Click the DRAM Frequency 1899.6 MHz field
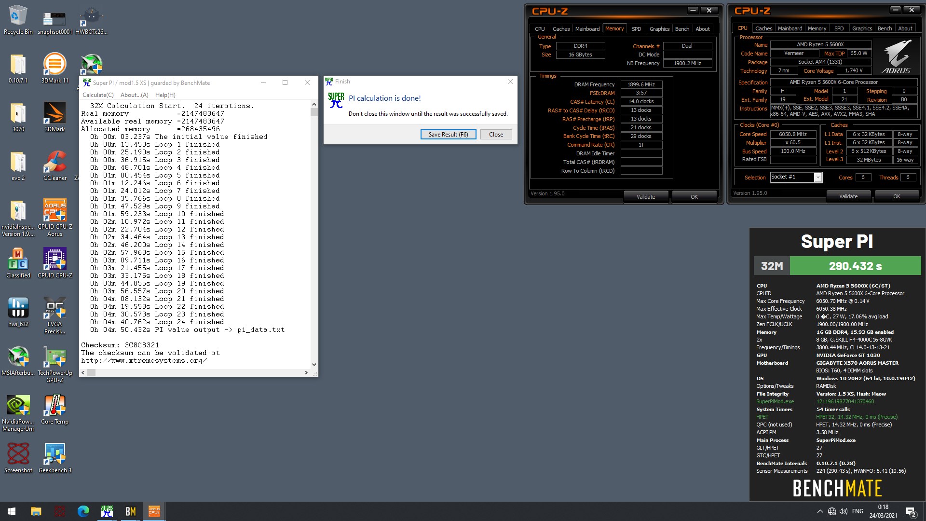This screenshot has width=926, height=521. (x=641, y=84)
